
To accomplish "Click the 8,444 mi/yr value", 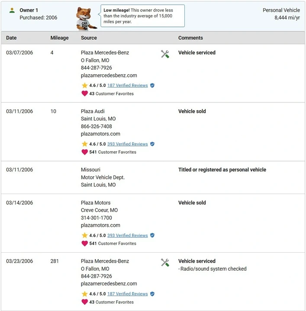I will [287, 18].
